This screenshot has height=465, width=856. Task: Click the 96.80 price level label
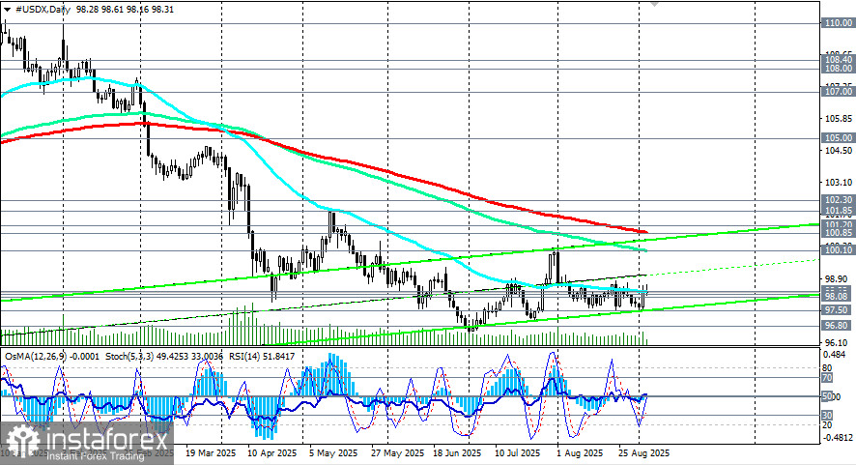[836, 325]
